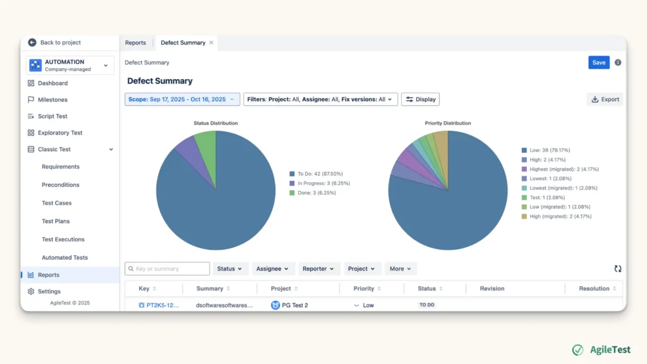Image resolution: width=647 pixels, height=364 pixels.
Task: Click the Milestones flag icon
Action: click(31, 99)
